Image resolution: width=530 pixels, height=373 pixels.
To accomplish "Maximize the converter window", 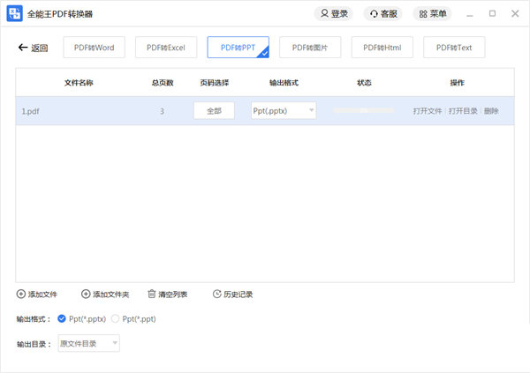I will [492, 13].
